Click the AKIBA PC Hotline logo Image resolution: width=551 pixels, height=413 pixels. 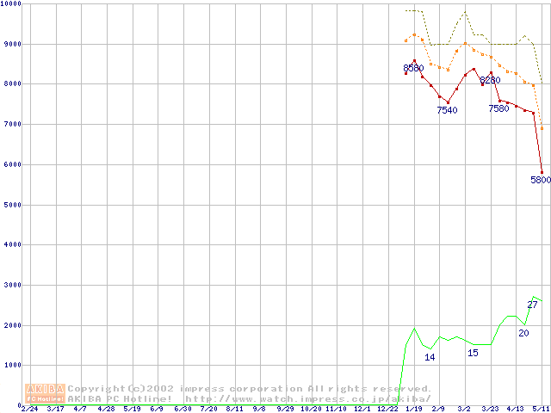(x=45, y=393)
